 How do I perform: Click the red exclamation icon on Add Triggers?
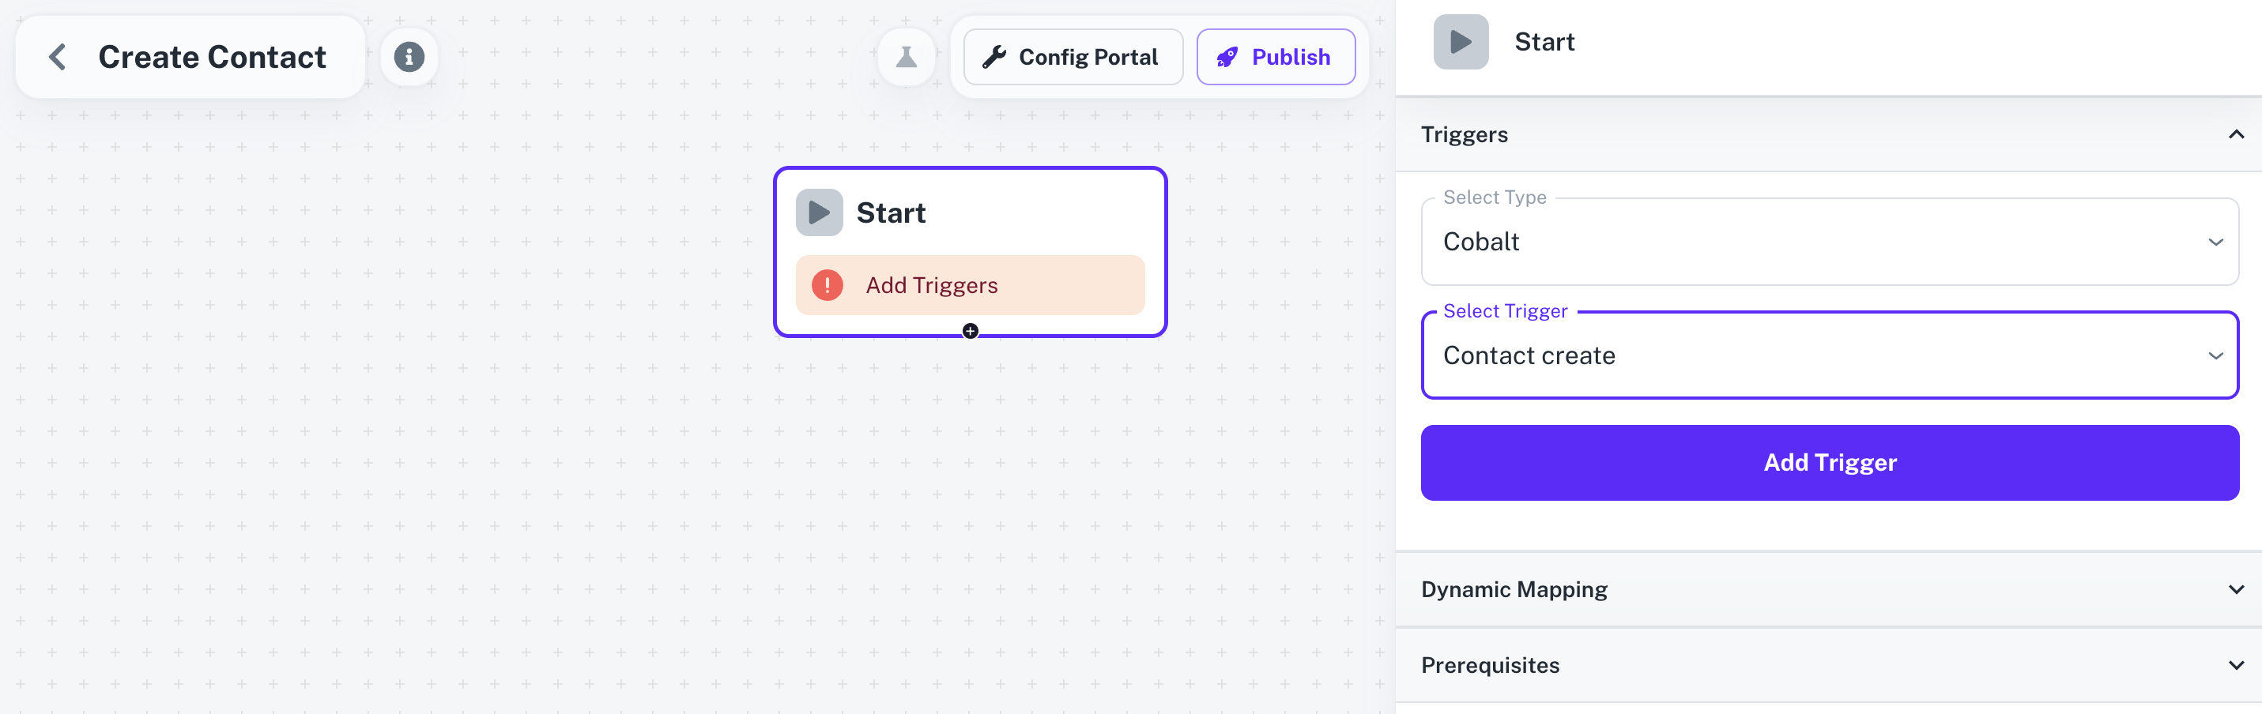(826, 284)
